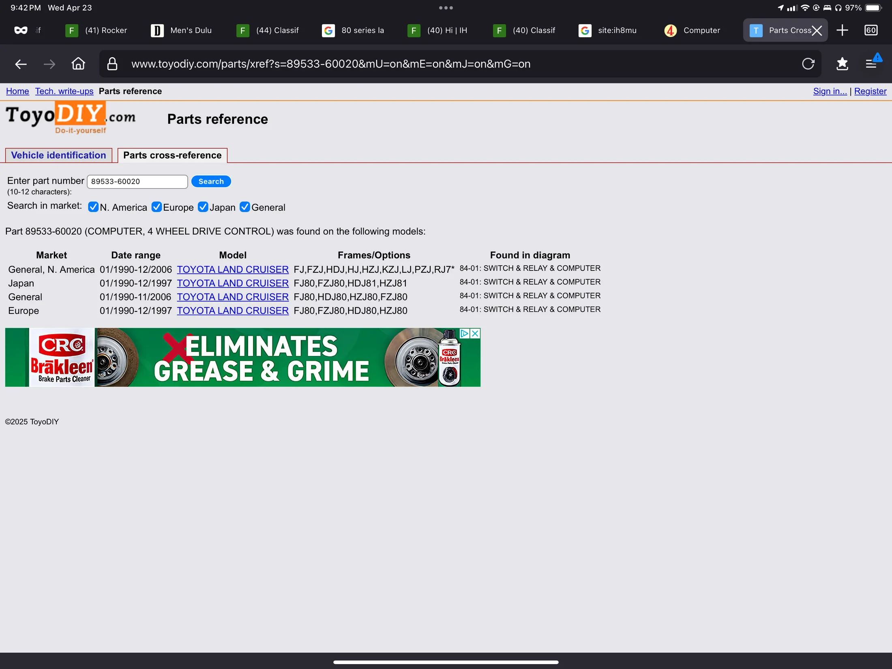Bookmark the page with the star icon
Image resolution: width=892 pixels, height=669 pixels.
(842, 64)
